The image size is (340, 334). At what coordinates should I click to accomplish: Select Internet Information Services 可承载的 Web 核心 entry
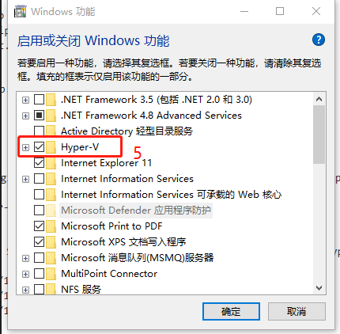coord(172,195)
